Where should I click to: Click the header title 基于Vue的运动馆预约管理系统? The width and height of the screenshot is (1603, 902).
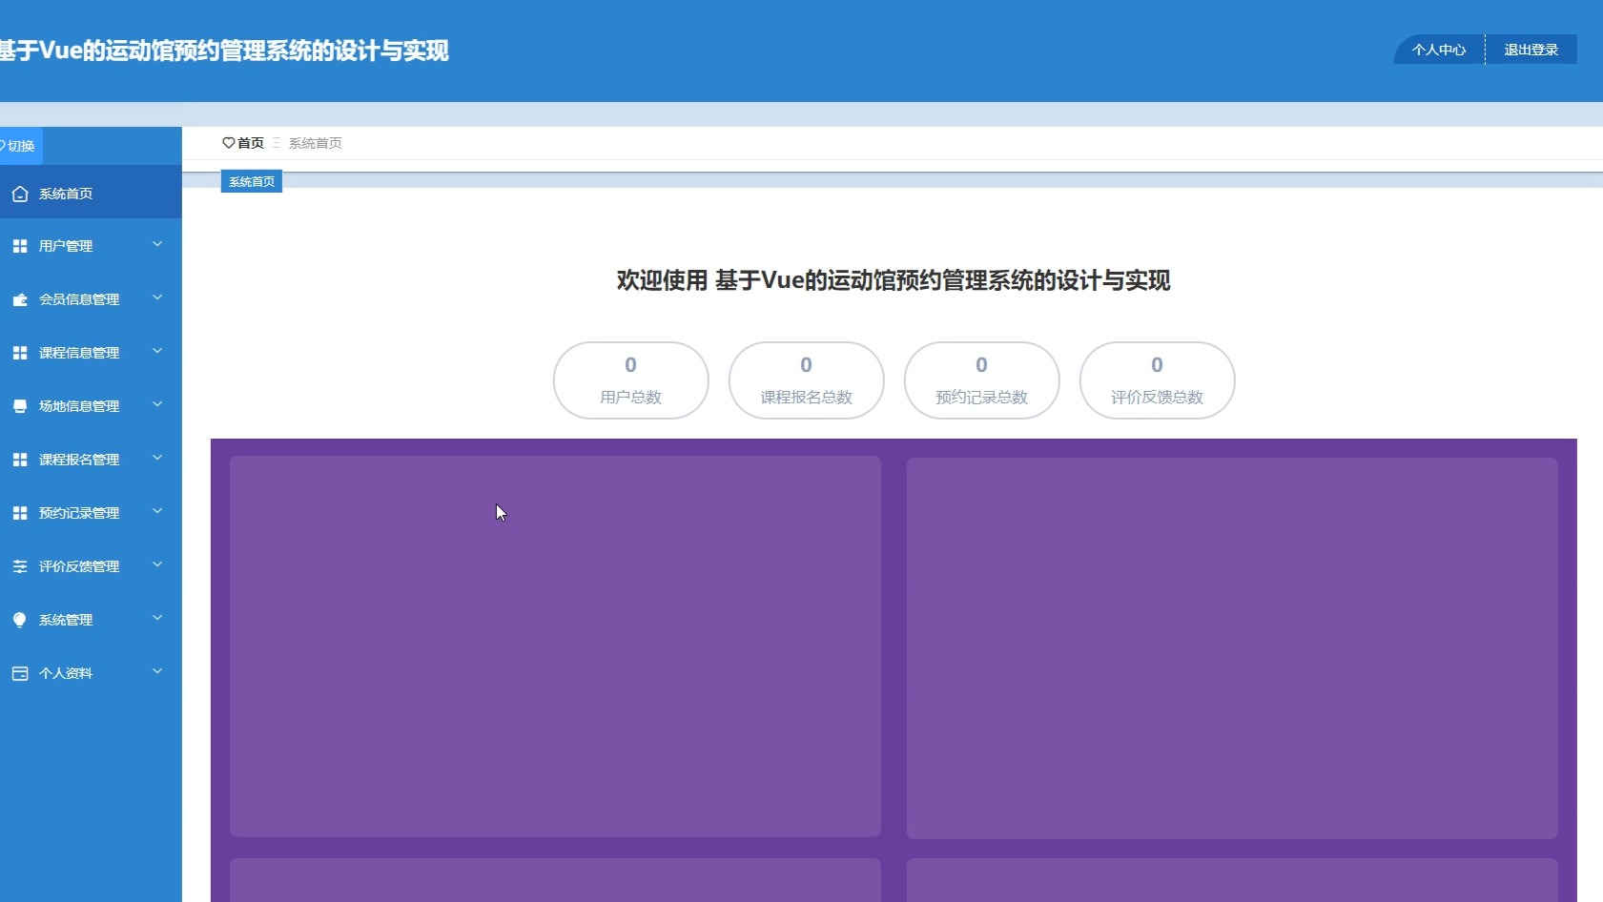224,51
